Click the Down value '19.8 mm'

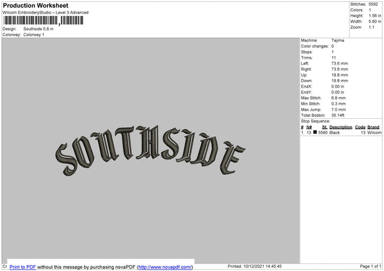[x=340, y=81]
